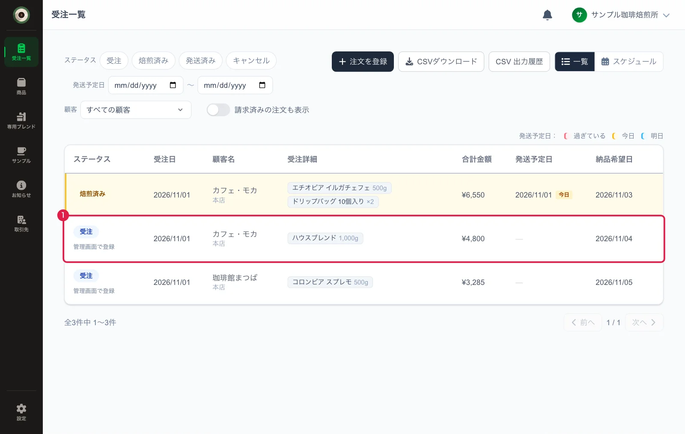Open 取引先 in the sidebar
685x434 pixels.
tap(21, 223)
